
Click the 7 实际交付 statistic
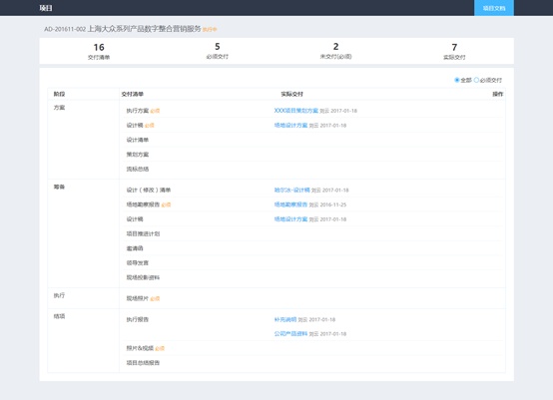tap(454, 51)
